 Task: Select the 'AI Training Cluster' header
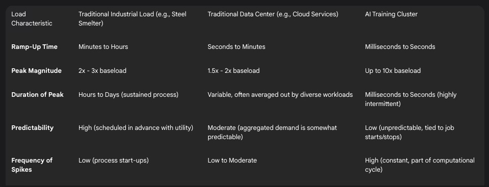coord(391,14)
